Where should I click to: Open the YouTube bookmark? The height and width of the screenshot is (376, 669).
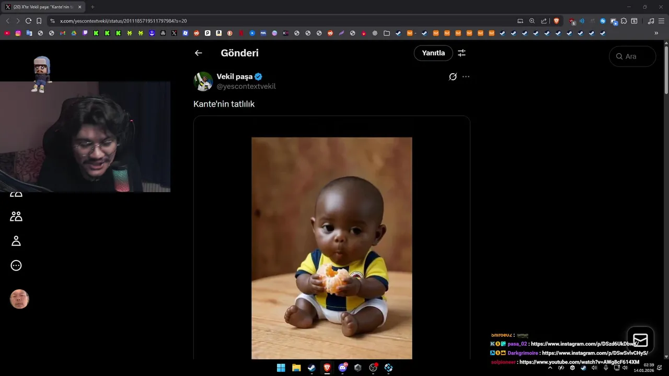click(x=7, y=33)
